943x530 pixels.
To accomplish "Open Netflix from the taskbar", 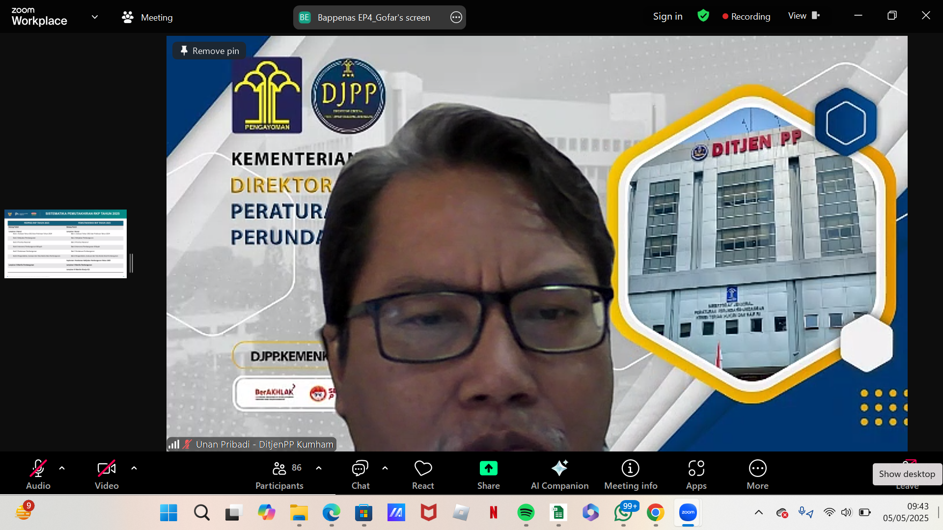I will tap(493, 513).
